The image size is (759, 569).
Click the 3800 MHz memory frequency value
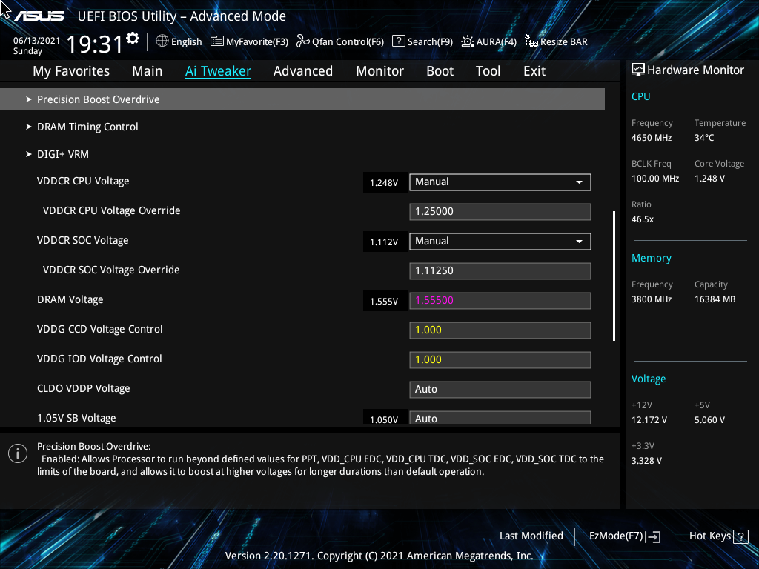click(x=652, y=299)
